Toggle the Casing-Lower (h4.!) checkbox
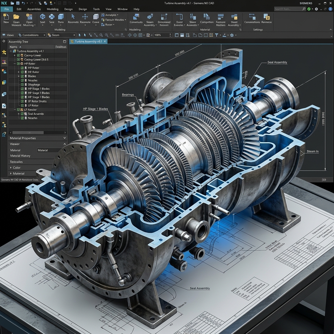This screenshot has width=334, height=334. tap(18, 59)
